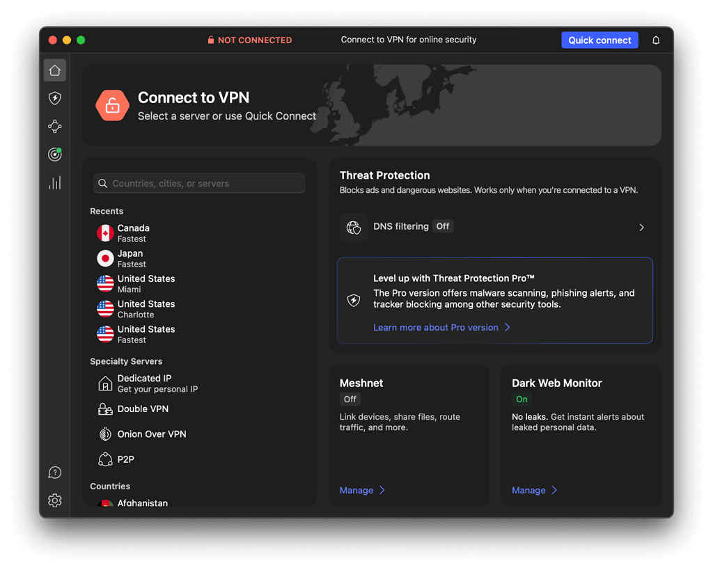The width and height of the screenshot is (713, 570).
Task: Connect to United States Fastest
Action: 198,334
